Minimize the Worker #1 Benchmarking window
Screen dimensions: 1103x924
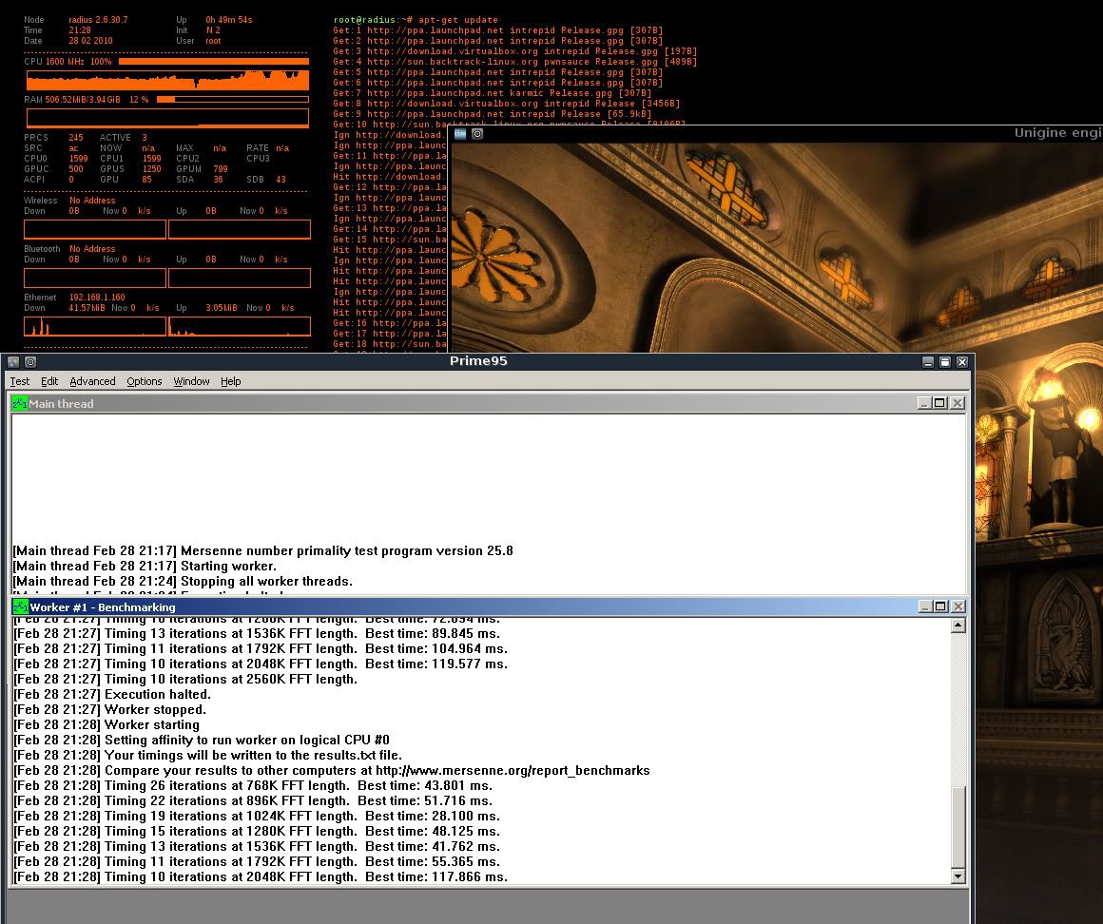[x=925, y=606]
